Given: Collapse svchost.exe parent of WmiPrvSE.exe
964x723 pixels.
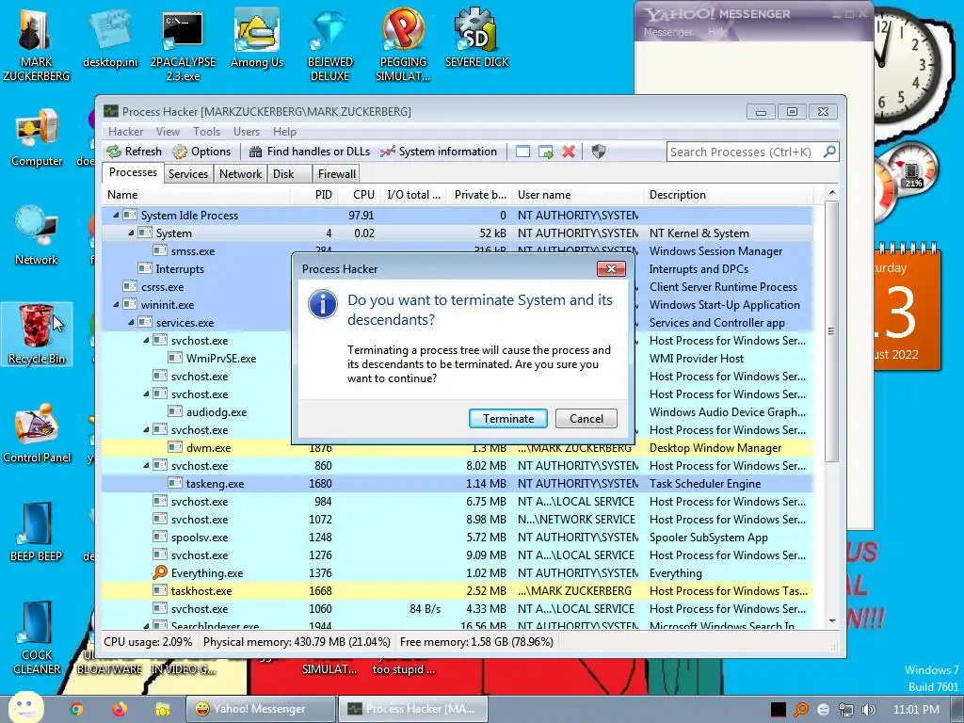Looking at the screenshot, I should tap(146, 340).
